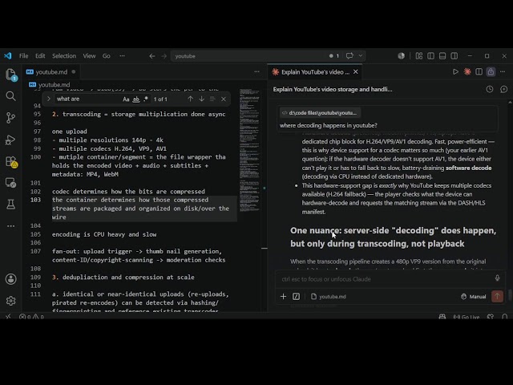
Task: Switch to the youtube.md editor tab
Action: [51, 72]
